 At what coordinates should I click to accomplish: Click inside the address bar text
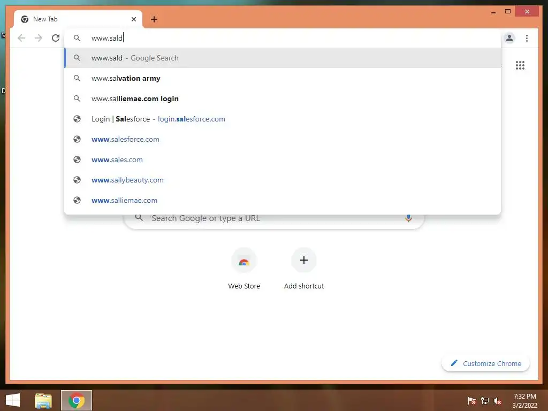107,38
